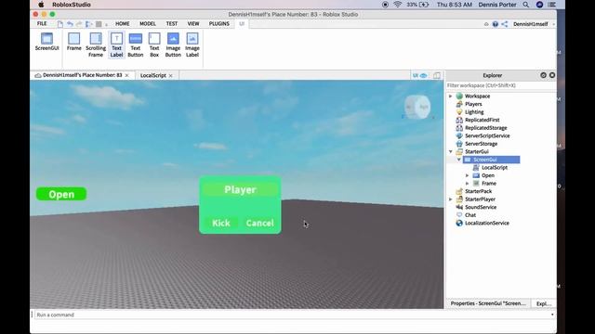The width and height of the screenshot is (595, 334).
Task: Insert a Text Button element
Action: (x=136, y=45)
